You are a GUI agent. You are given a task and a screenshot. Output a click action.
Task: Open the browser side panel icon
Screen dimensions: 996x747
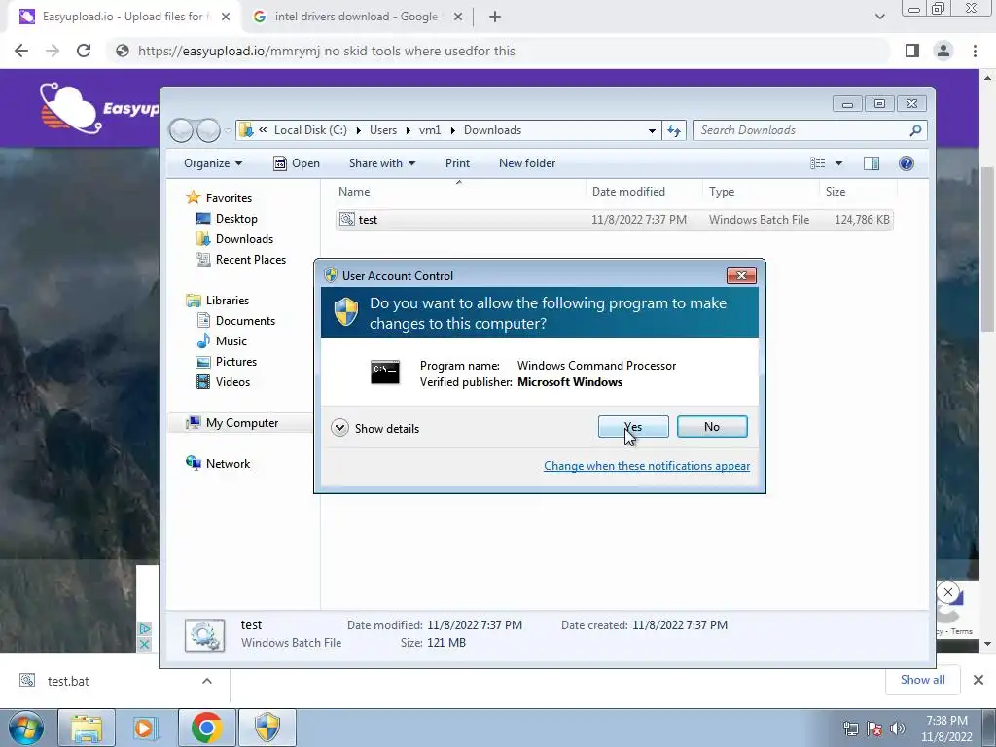tap(912, 51)
